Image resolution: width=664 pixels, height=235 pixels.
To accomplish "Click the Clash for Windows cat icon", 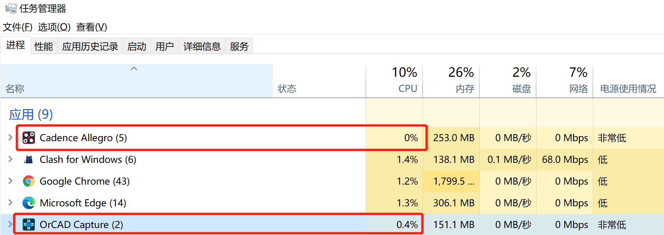I will (x=29, y=159).
